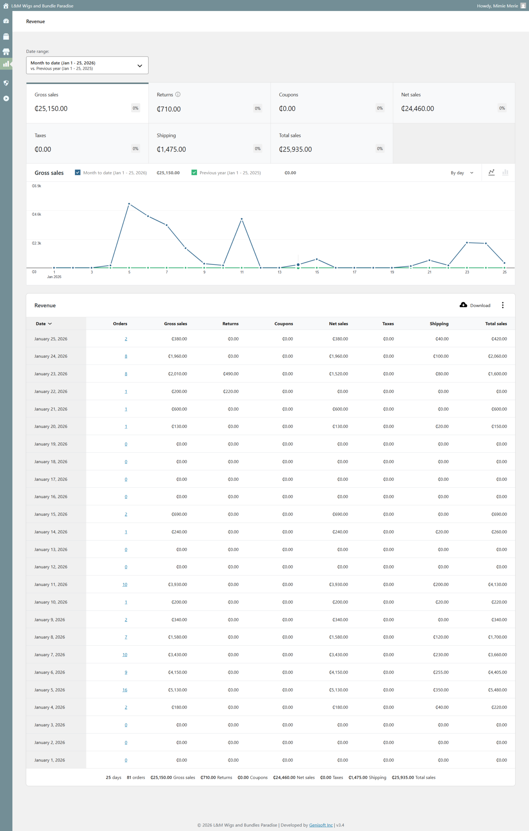529x831 pixels.
Task: Select the Shipping summary tab
Action: point(209,143)
